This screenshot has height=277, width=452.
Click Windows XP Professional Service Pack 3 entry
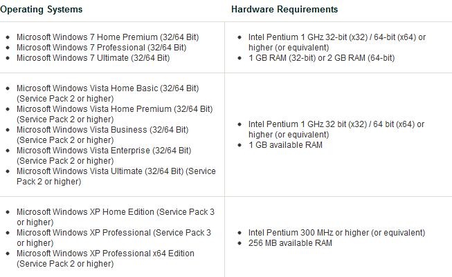pyautogui.click(x=114, y=238)
